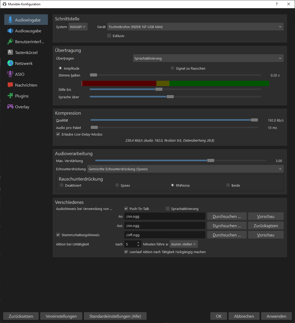
Task: Click the red zone of level meter
Action: 119,83
